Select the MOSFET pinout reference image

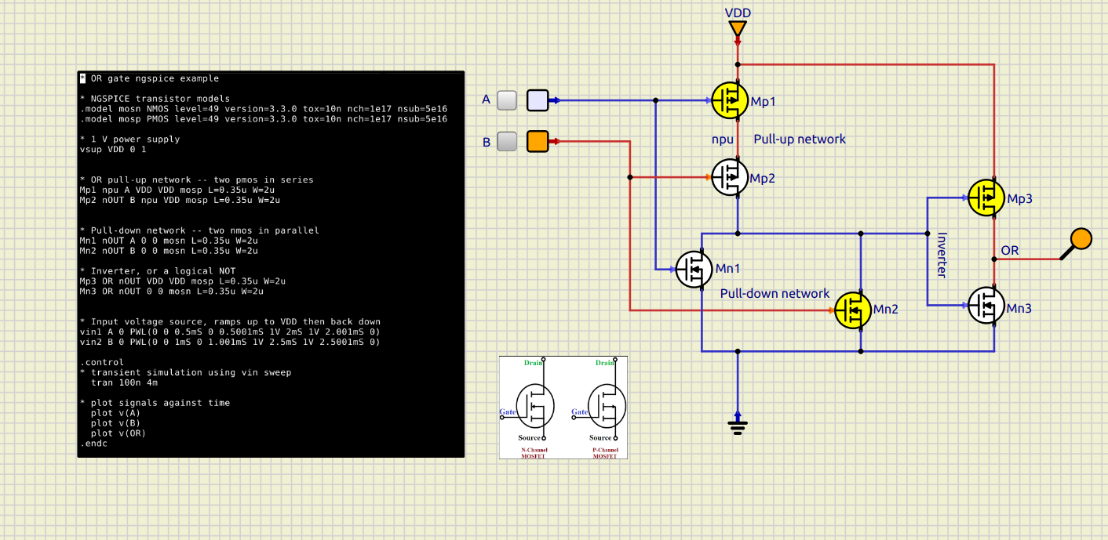point(563,407)
